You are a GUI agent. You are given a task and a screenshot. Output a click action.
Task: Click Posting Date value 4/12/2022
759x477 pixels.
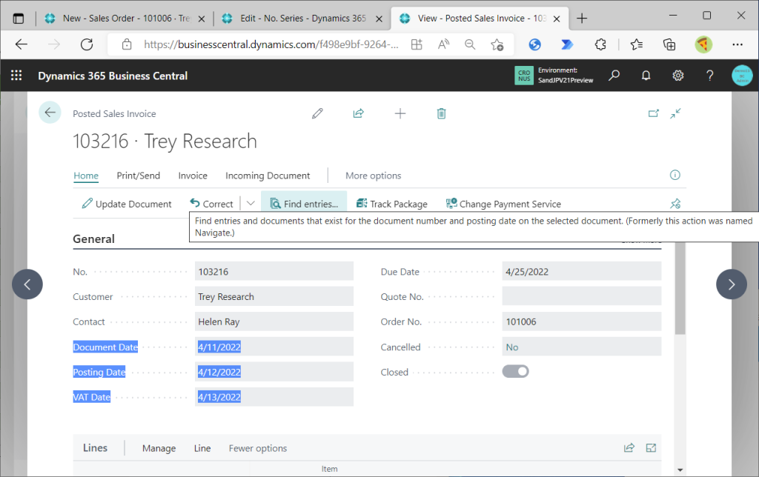(x=274, y=372)
